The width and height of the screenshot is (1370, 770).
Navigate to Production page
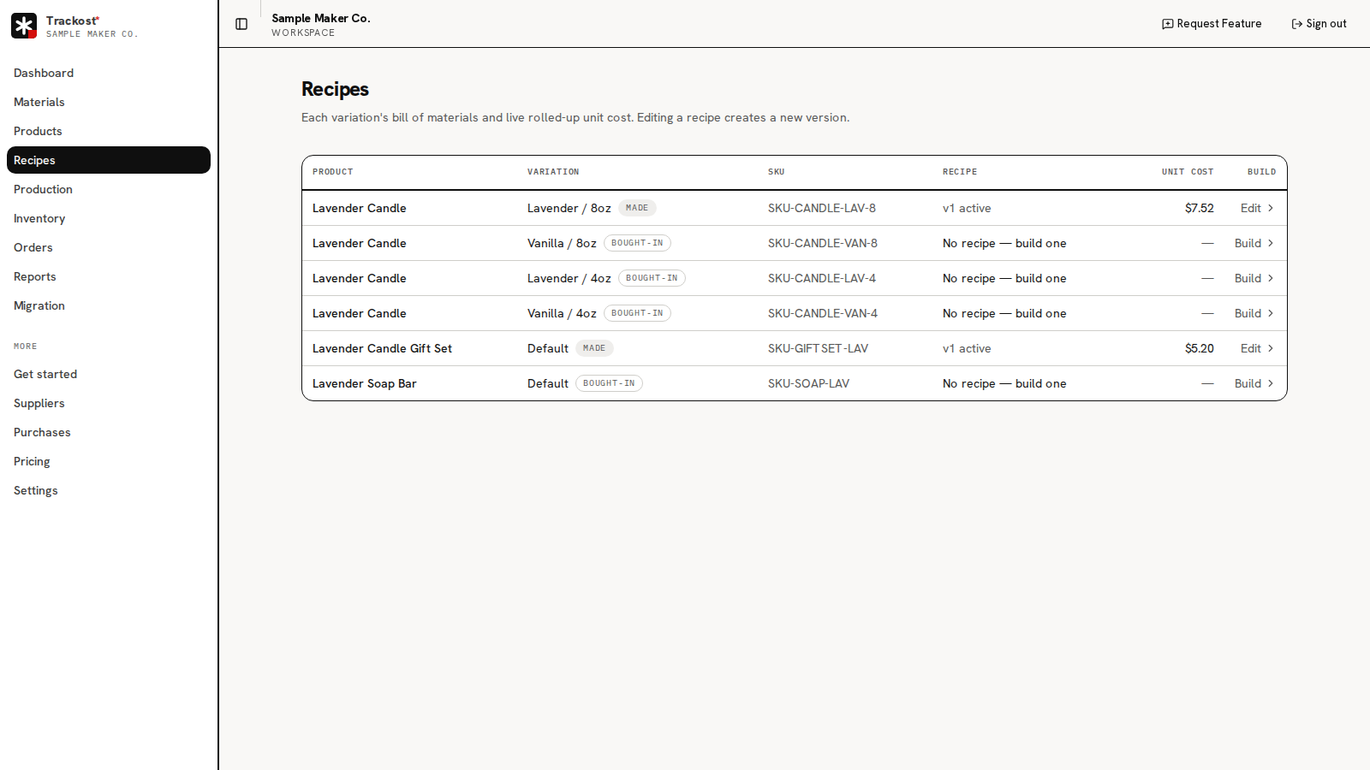point(109,189)
